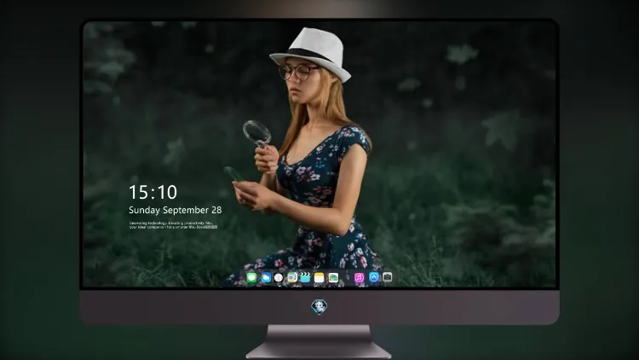Click the Sunday September 28 date text
The width and height of the screenshot is (639, 360).
tap(176, 210)
